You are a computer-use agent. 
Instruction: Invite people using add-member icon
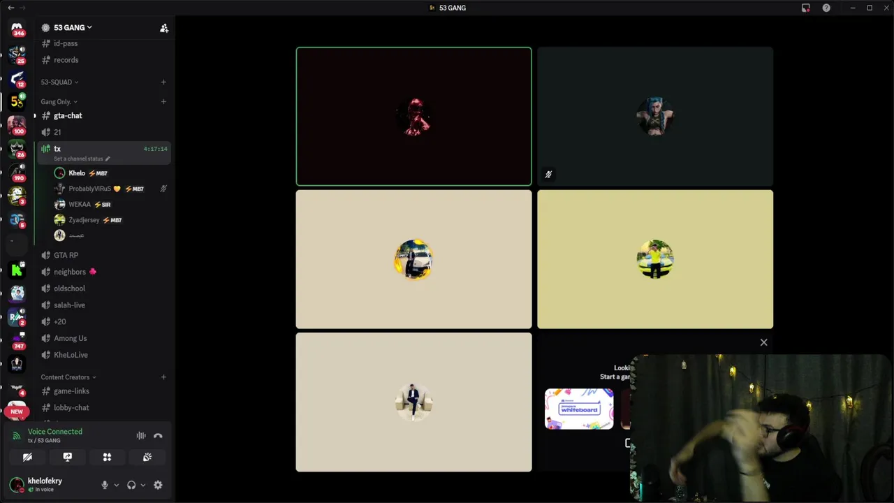click(x=164, y=28)
